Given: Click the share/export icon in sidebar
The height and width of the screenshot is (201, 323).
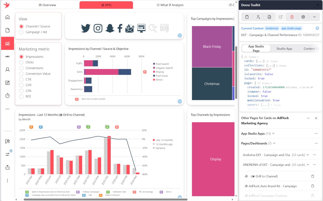Looking at the screenshot, I should click(x=8, y=167).
